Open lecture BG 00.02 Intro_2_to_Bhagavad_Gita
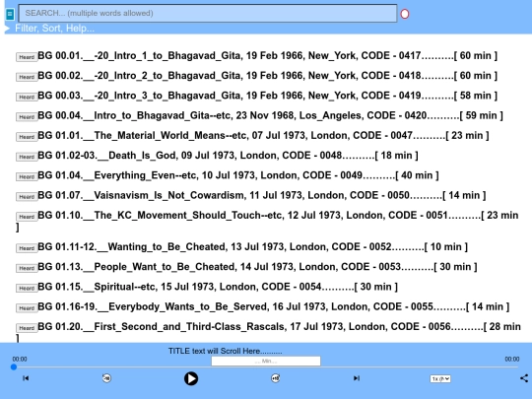The height and width of the screenshot is (399, 532). pos(267,76)
